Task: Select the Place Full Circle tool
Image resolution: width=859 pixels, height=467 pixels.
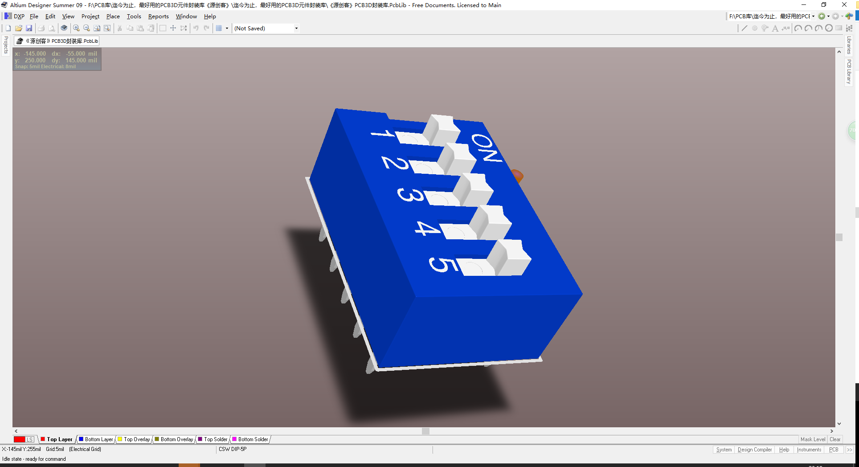Action: [x=829, y=28]
